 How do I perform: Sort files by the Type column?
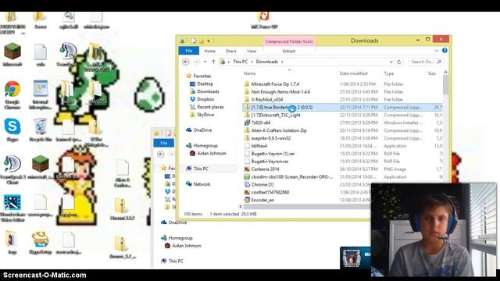point(389,73)
